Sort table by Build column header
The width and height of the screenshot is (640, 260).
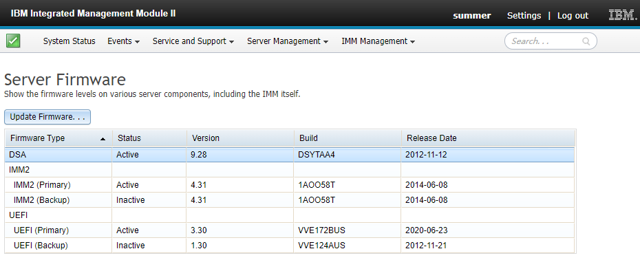click(348, 138)
